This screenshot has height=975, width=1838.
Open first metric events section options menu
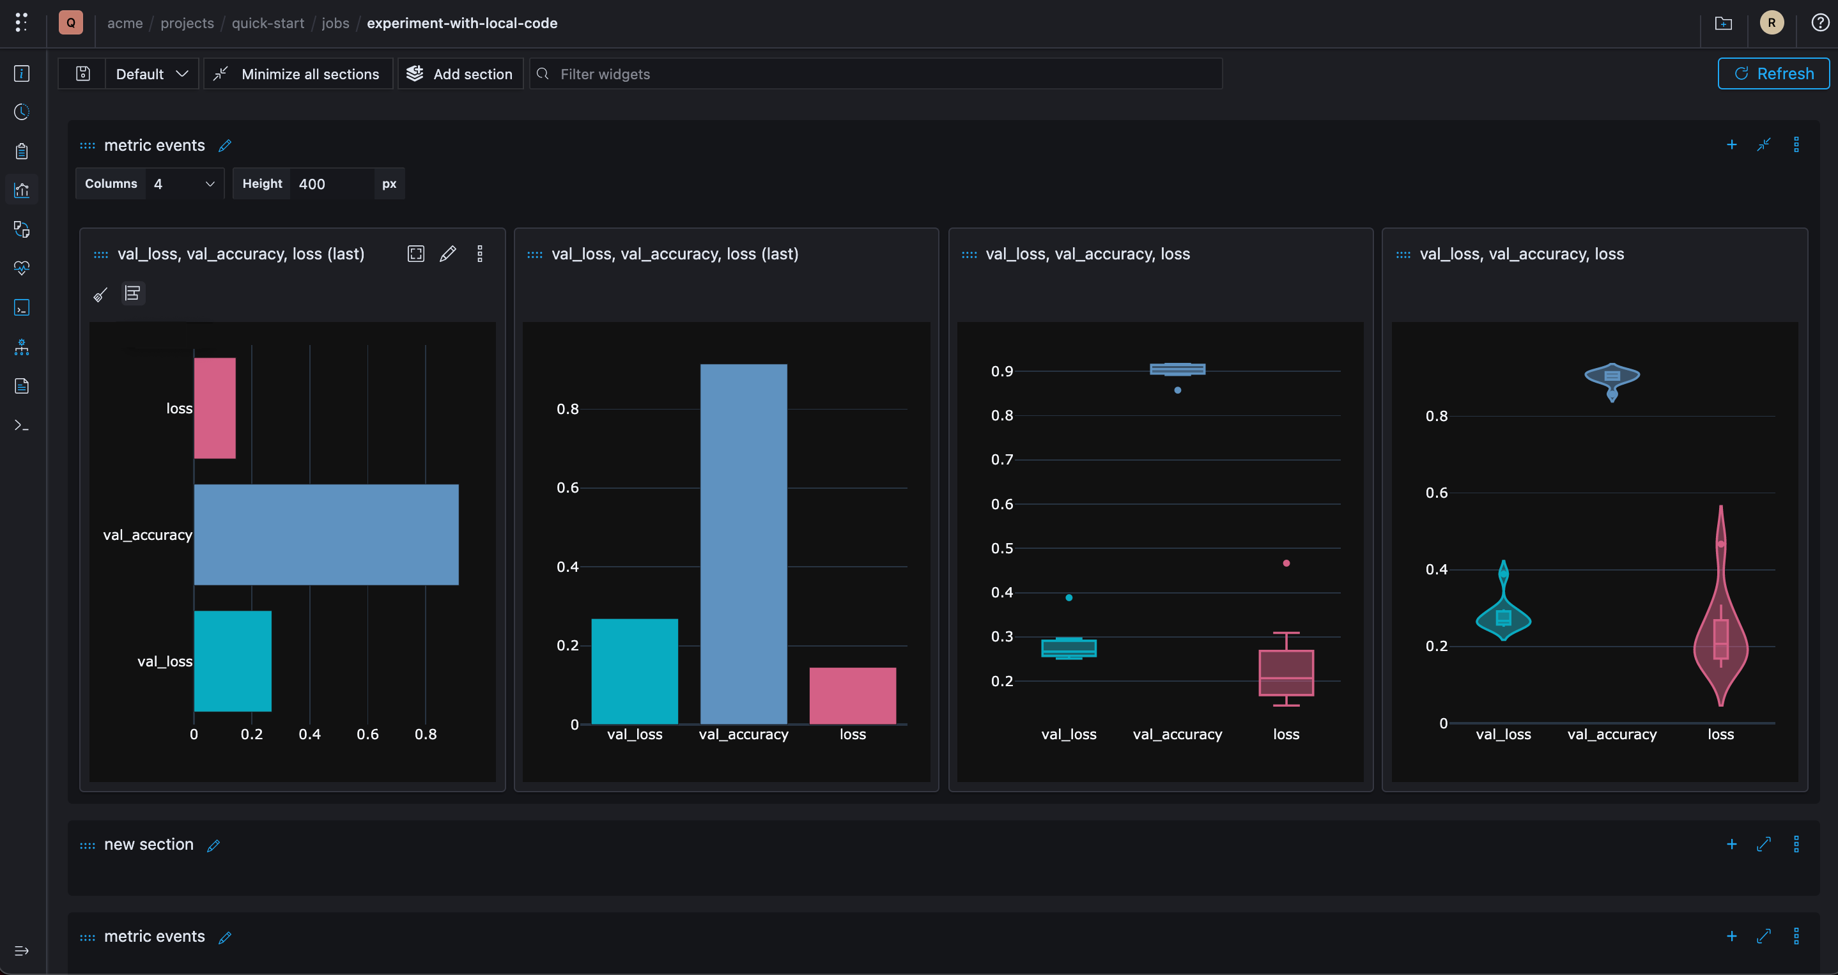pos(1796,145)
